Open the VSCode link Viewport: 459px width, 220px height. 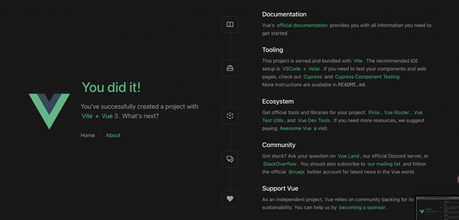pyautogui.click(x=291, y=69)
